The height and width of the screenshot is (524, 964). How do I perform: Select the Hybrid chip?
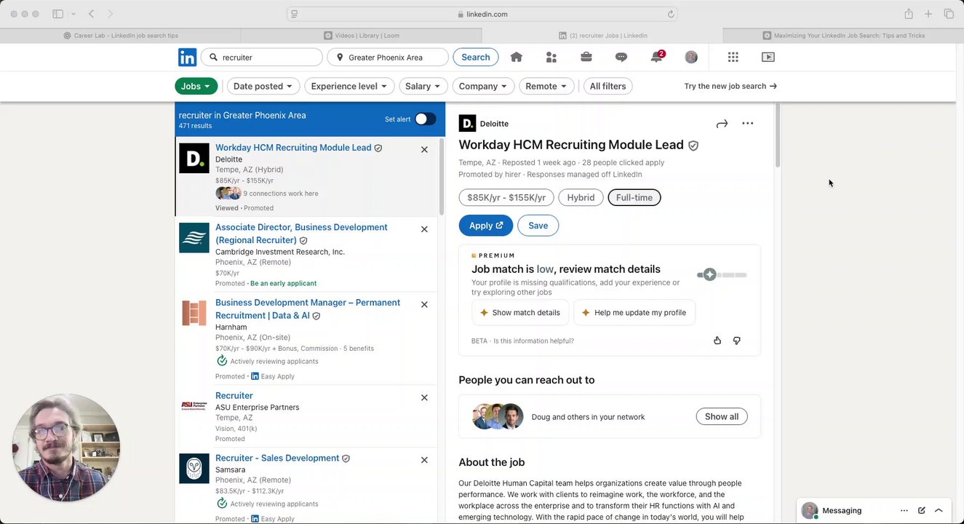click(x=581, y=198)
